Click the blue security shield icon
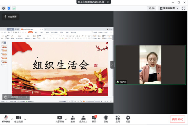Viewport: 188px width, 125px height. (x=9, y=8)
